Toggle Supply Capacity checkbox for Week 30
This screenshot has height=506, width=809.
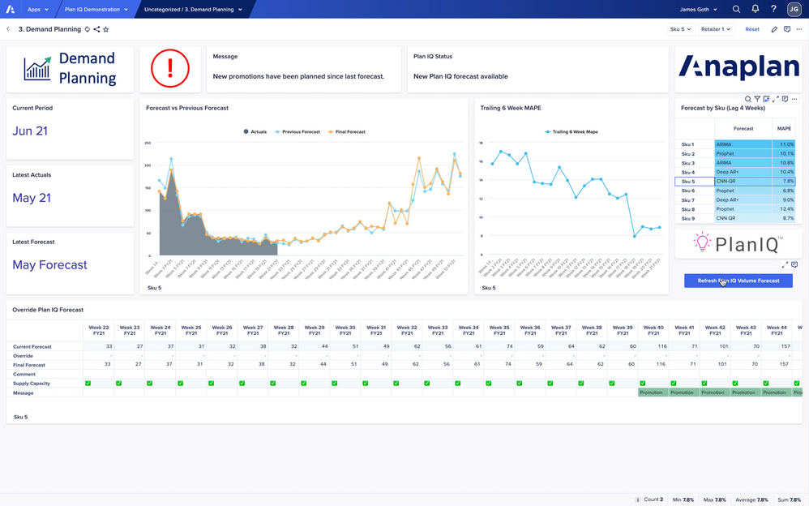[x=334, y=384]
